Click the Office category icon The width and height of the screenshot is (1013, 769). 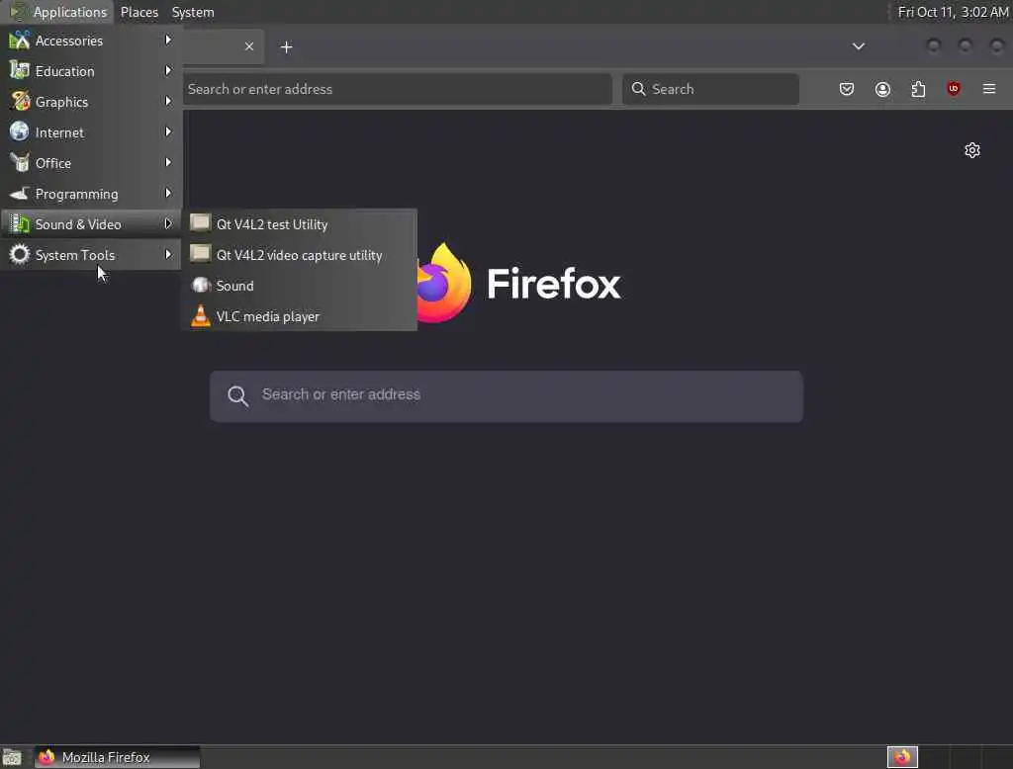[x=20, y=162]
